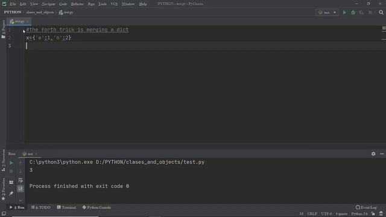Click line number 3 in the gutter
This screenshot has height=217, width=386.
click(10, 46)
